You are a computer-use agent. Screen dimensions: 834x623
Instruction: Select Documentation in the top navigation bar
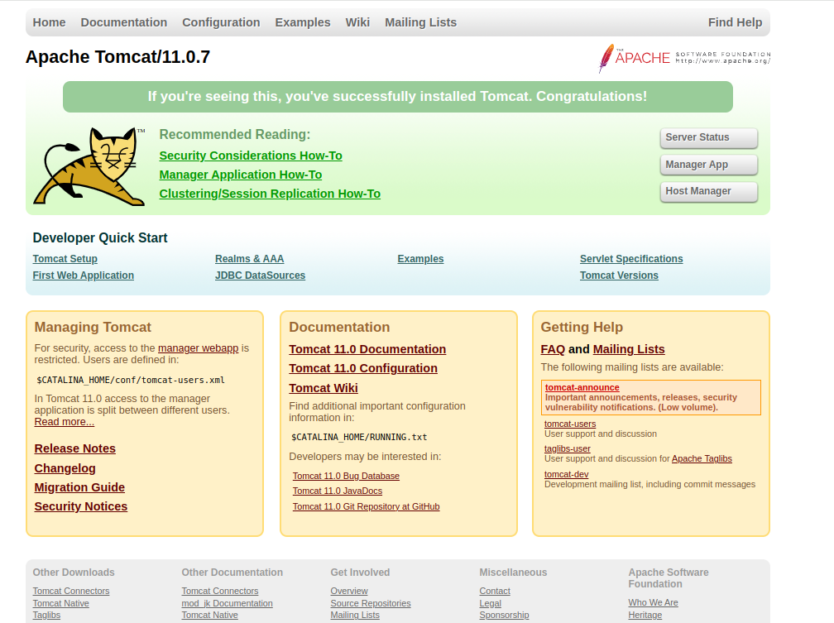point(124,22)
